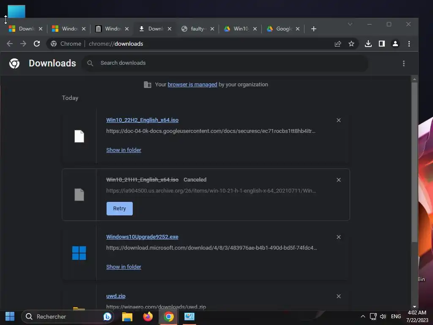
Task: Open a new tab with plus button
Action: point(313,29)
